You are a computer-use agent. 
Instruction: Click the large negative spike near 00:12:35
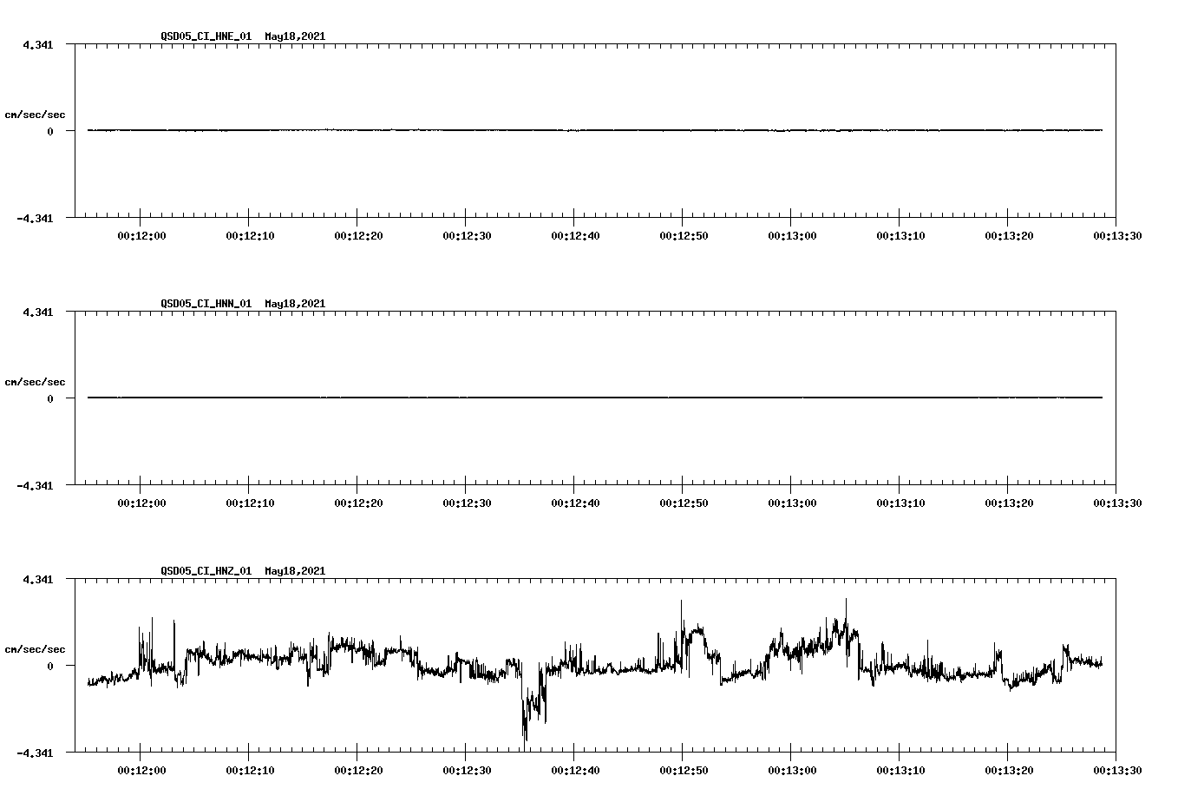pos(524,729)
